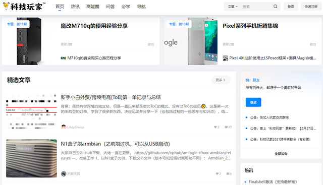
Task: Click the 更多 button in 精选文章
Action: coord(221,80)
